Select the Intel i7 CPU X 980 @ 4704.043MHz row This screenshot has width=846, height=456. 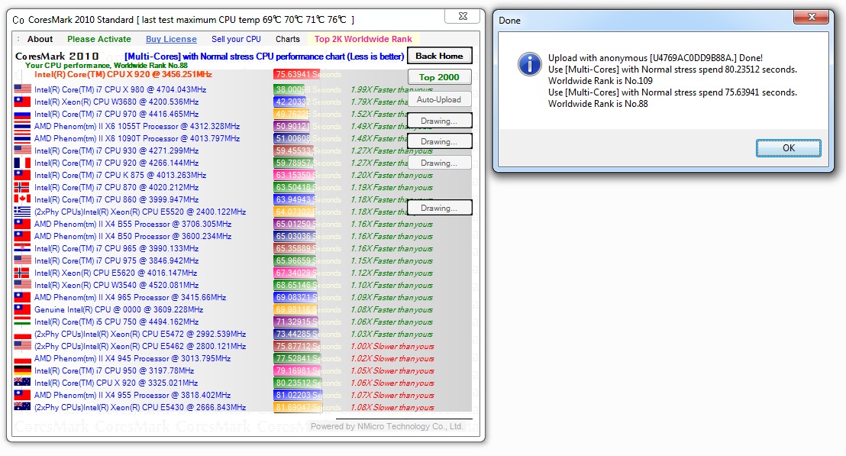click(120, 89)
